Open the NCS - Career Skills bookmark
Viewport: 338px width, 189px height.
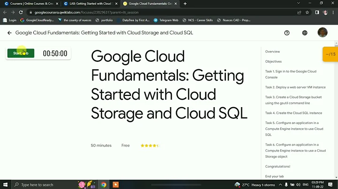198,20
